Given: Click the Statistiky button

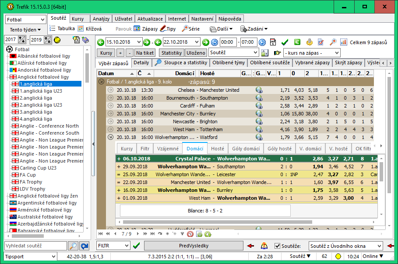Looking at the screenshot, I should [172, 53].
